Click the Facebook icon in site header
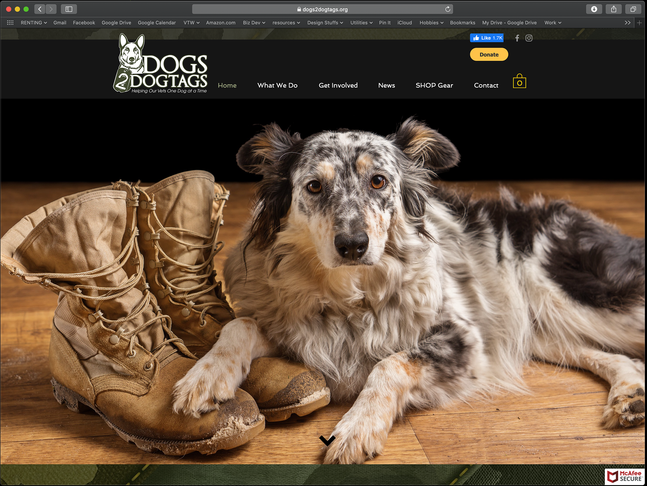 coord(517,38)
